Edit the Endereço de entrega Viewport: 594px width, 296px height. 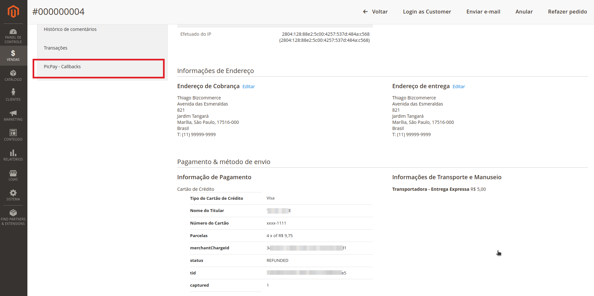click(x=459, y=87)
